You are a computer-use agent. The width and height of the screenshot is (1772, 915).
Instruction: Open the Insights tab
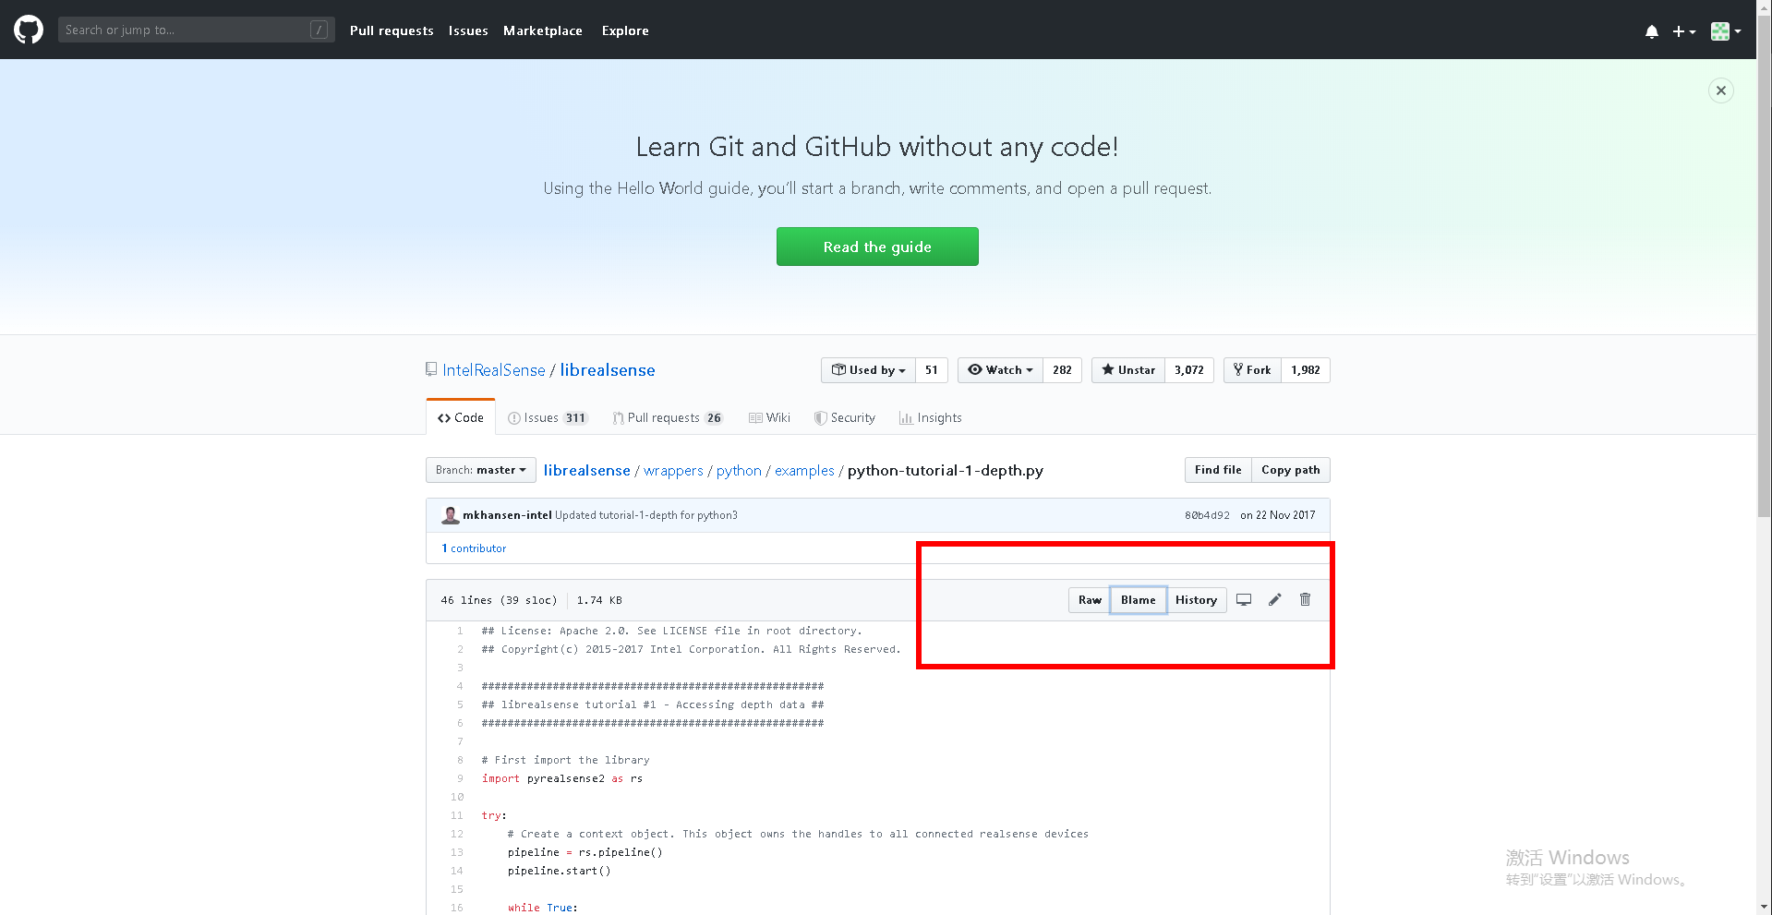coord(931,417)
